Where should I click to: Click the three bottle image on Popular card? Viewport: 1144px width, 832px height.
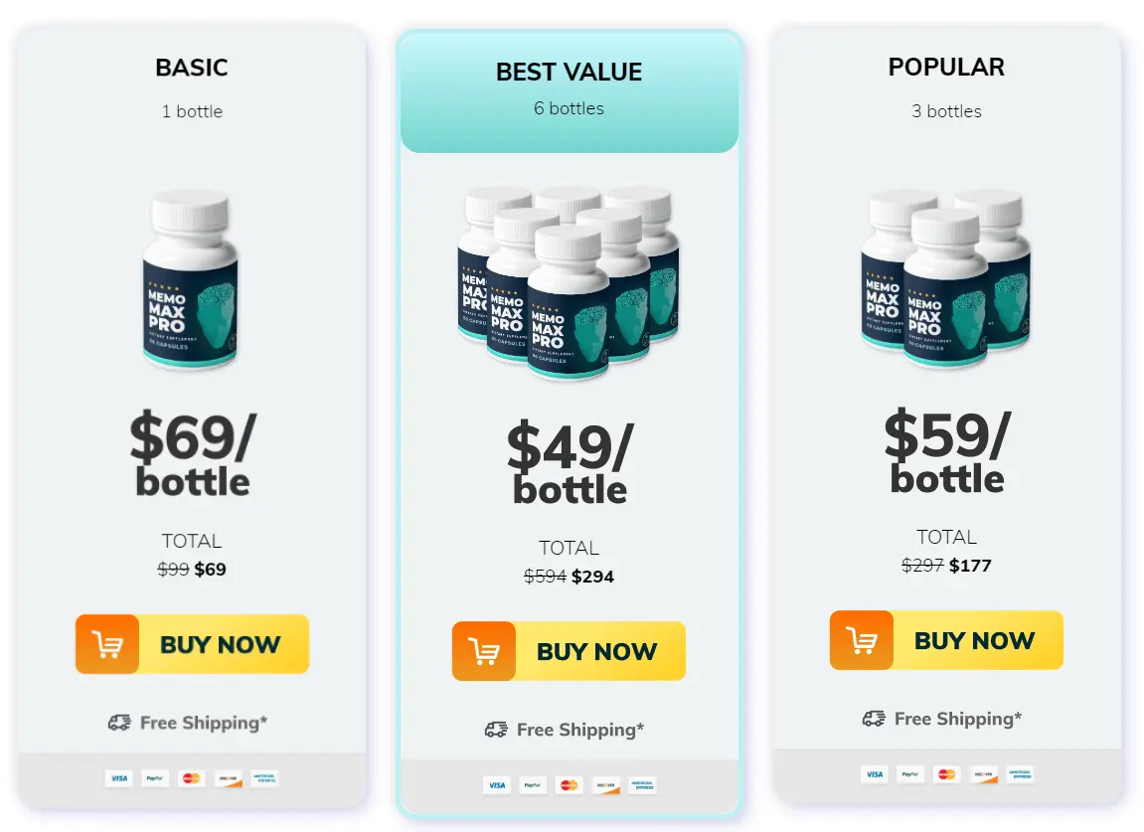pos(944,281)
